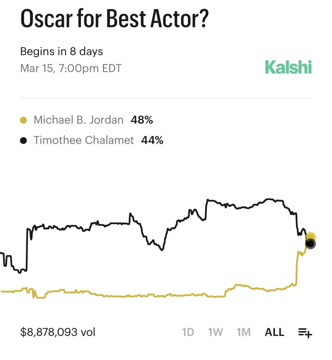Open the "Oscar for Best Actor?" title
This screenshot has height=360, width=332.
114,19
